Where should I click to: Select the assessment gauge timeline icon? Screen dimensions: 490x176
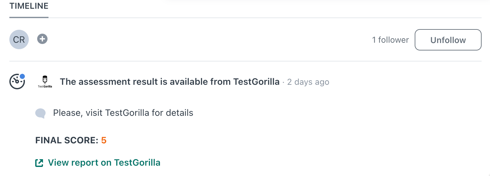(x=17, y=82)
